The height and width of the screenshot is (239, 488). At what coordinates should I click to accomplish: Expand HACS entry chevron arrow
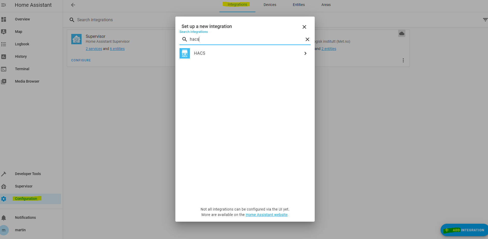click(x=305, y=53)
